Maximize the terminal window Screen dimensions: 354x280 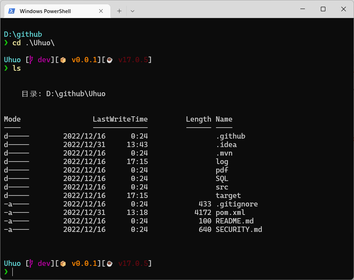pos(323,9)
